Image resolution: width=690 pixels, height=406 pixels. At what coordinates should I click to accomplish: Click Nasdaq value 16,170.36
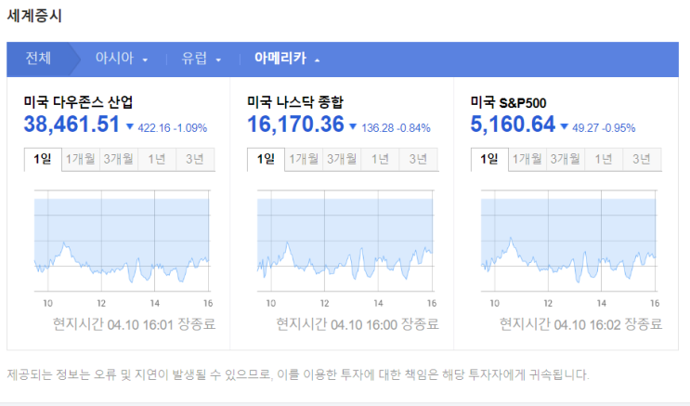click(x=295, y=124)
